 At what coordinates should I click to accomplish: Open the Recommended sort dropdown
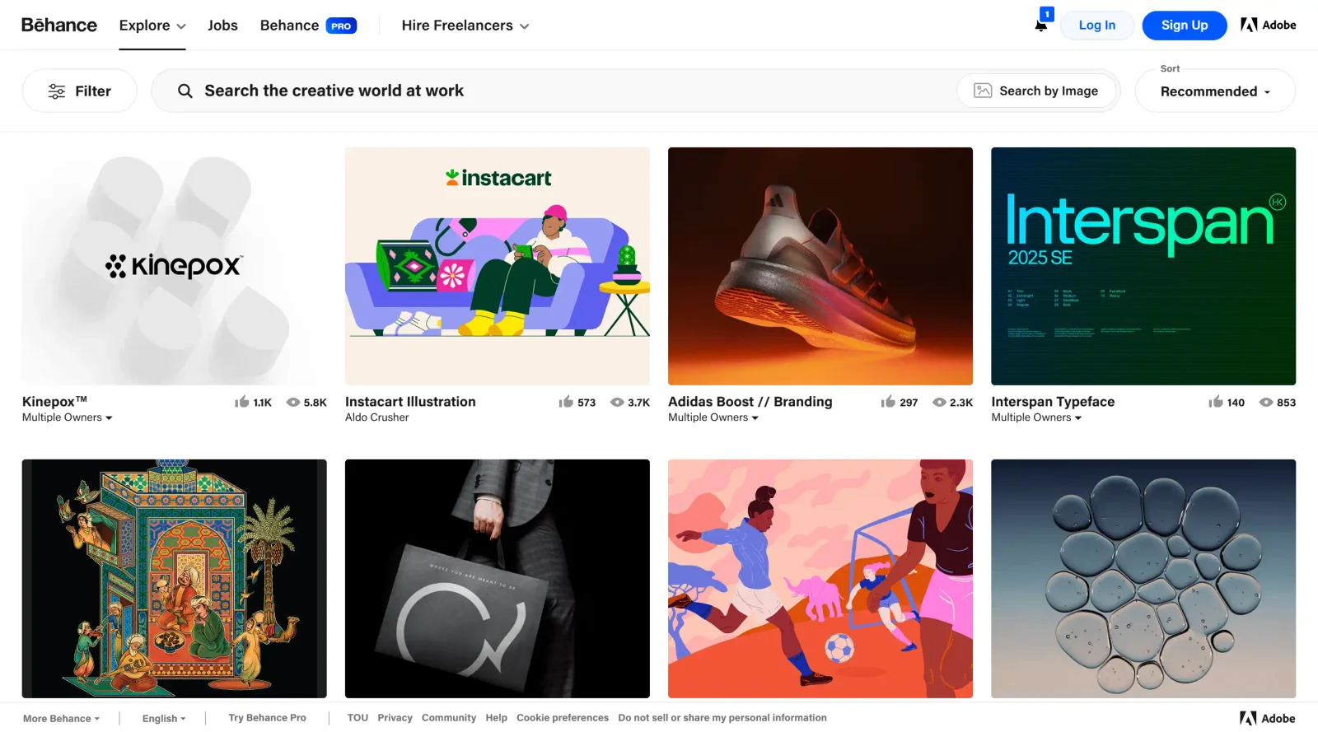tap(1215, 91)
